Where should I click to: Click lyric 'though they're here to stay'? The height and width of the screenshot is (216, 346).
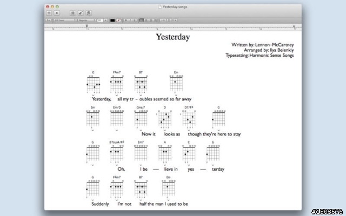point(214,134)
